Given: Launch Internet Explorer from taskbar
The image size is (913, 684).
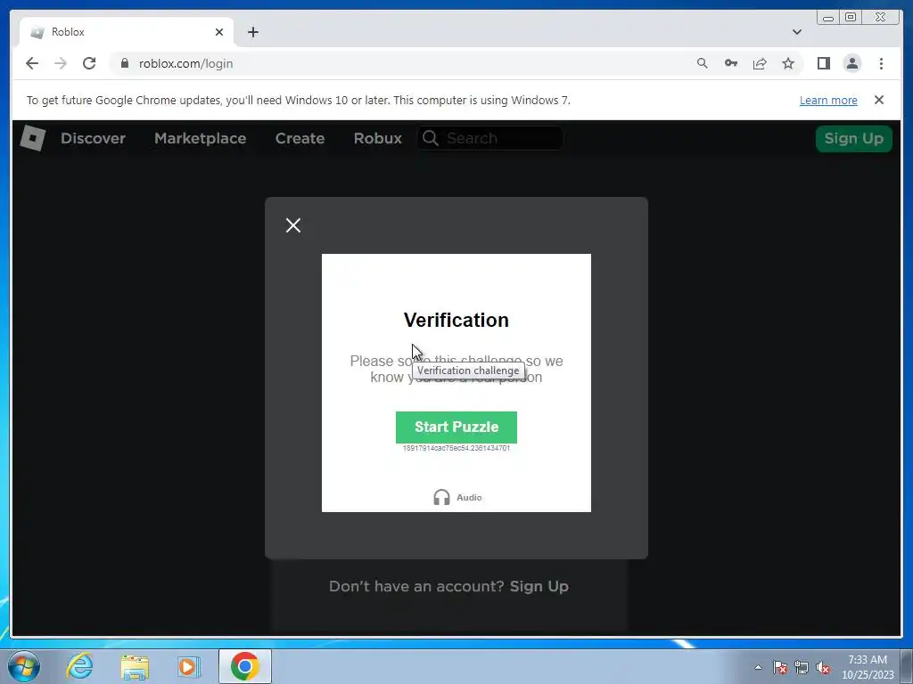Looking at the screenshot, I should [79, 666].
